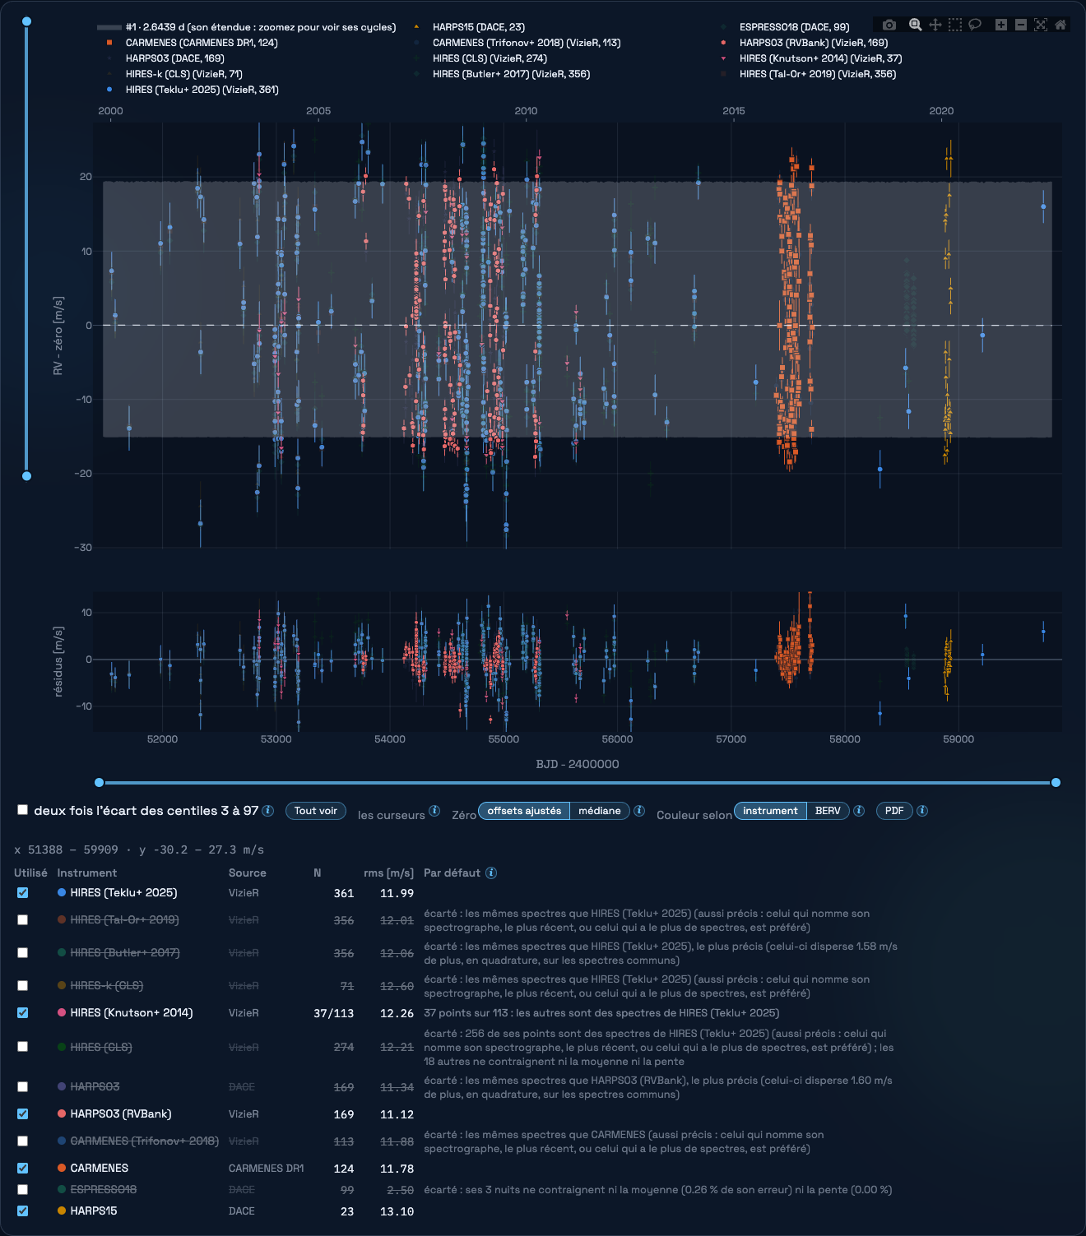Switch coloring to 'BERV'

[828, 811]
